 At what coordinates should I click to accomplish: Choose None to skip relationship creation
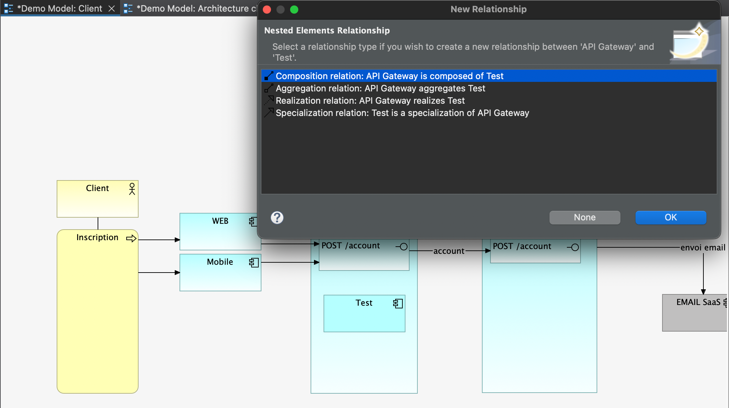tap(585, 217)
